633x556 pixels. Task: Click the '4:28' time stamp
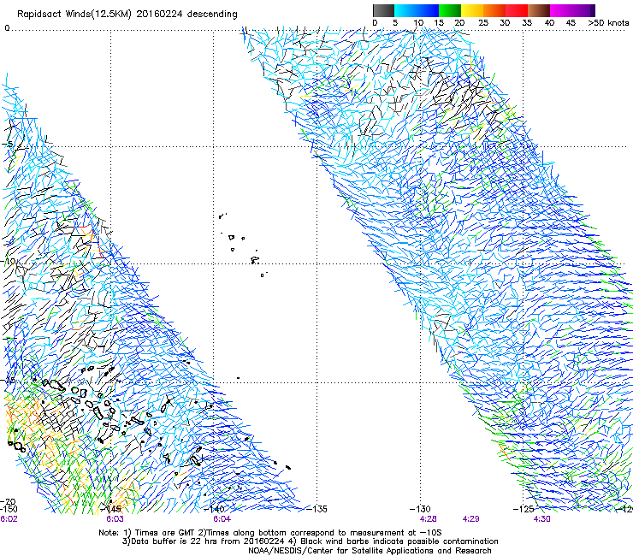click(x=429, y=519)
